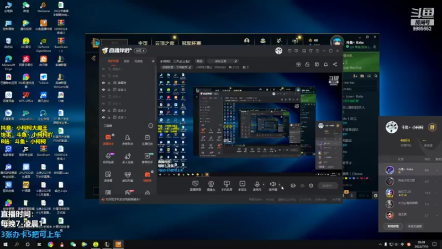
Task: Click search icon in League friends panel
Action: (376, 76)
